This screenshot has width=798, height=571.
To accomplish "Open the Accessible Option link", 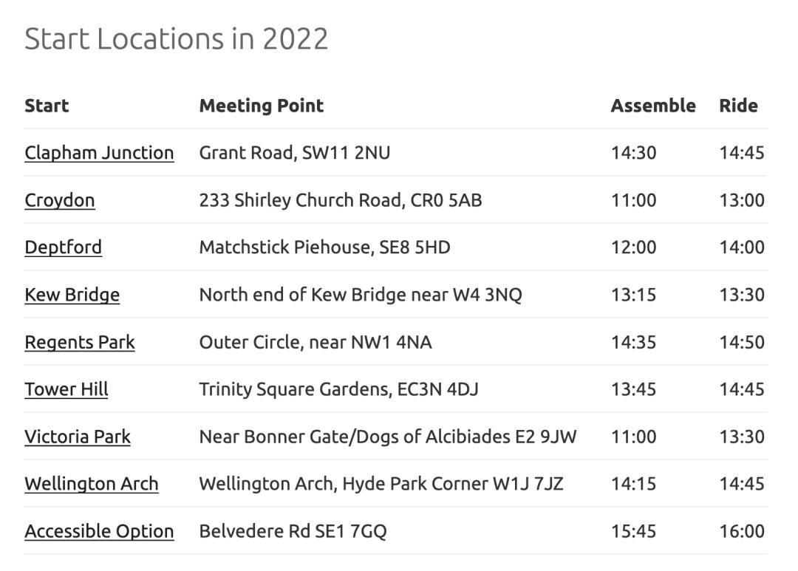I will tap(99, 531).
